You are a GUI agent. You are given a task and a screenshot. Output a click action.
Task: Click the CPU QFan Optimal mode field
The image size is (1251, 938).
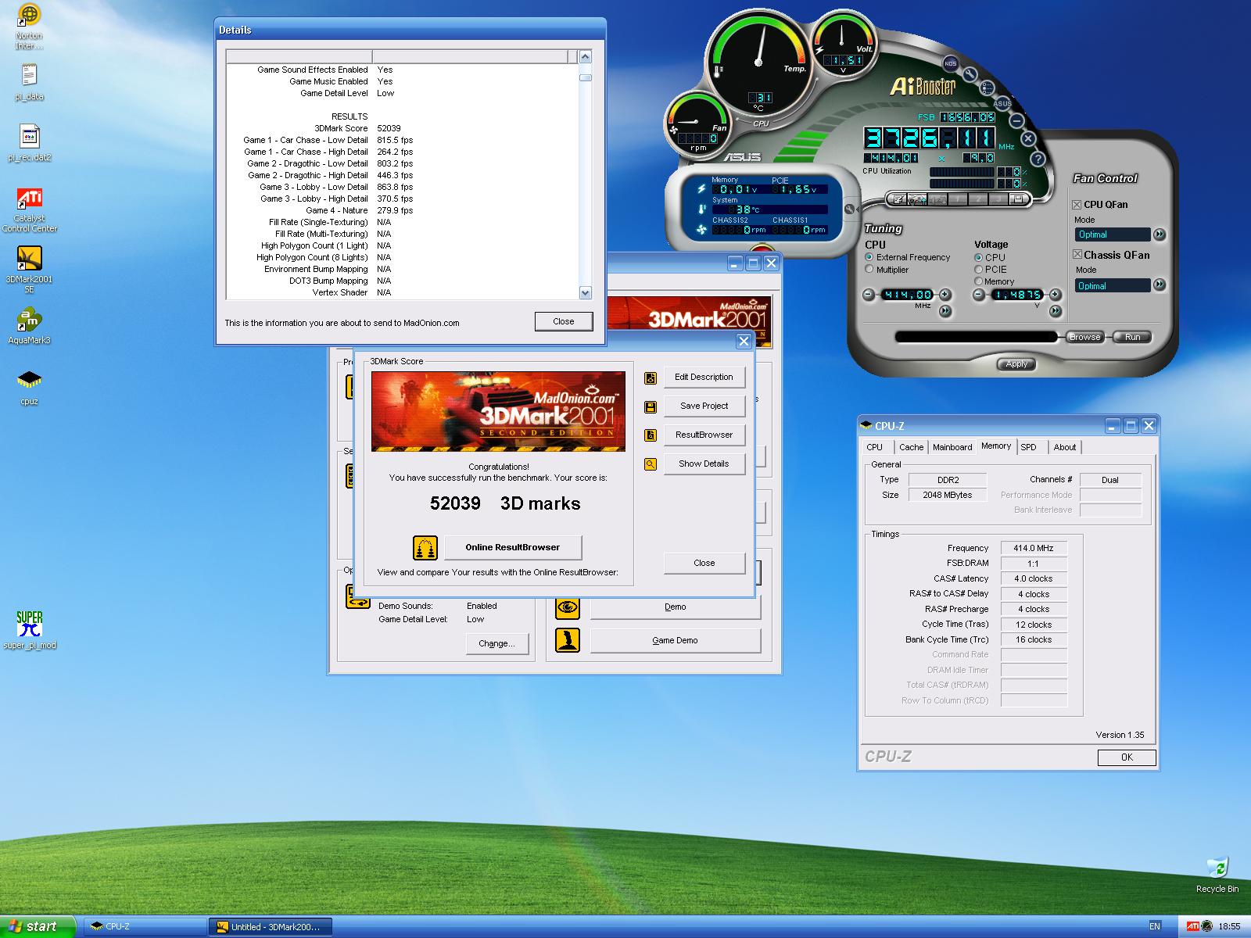[x=1113, y=234]
